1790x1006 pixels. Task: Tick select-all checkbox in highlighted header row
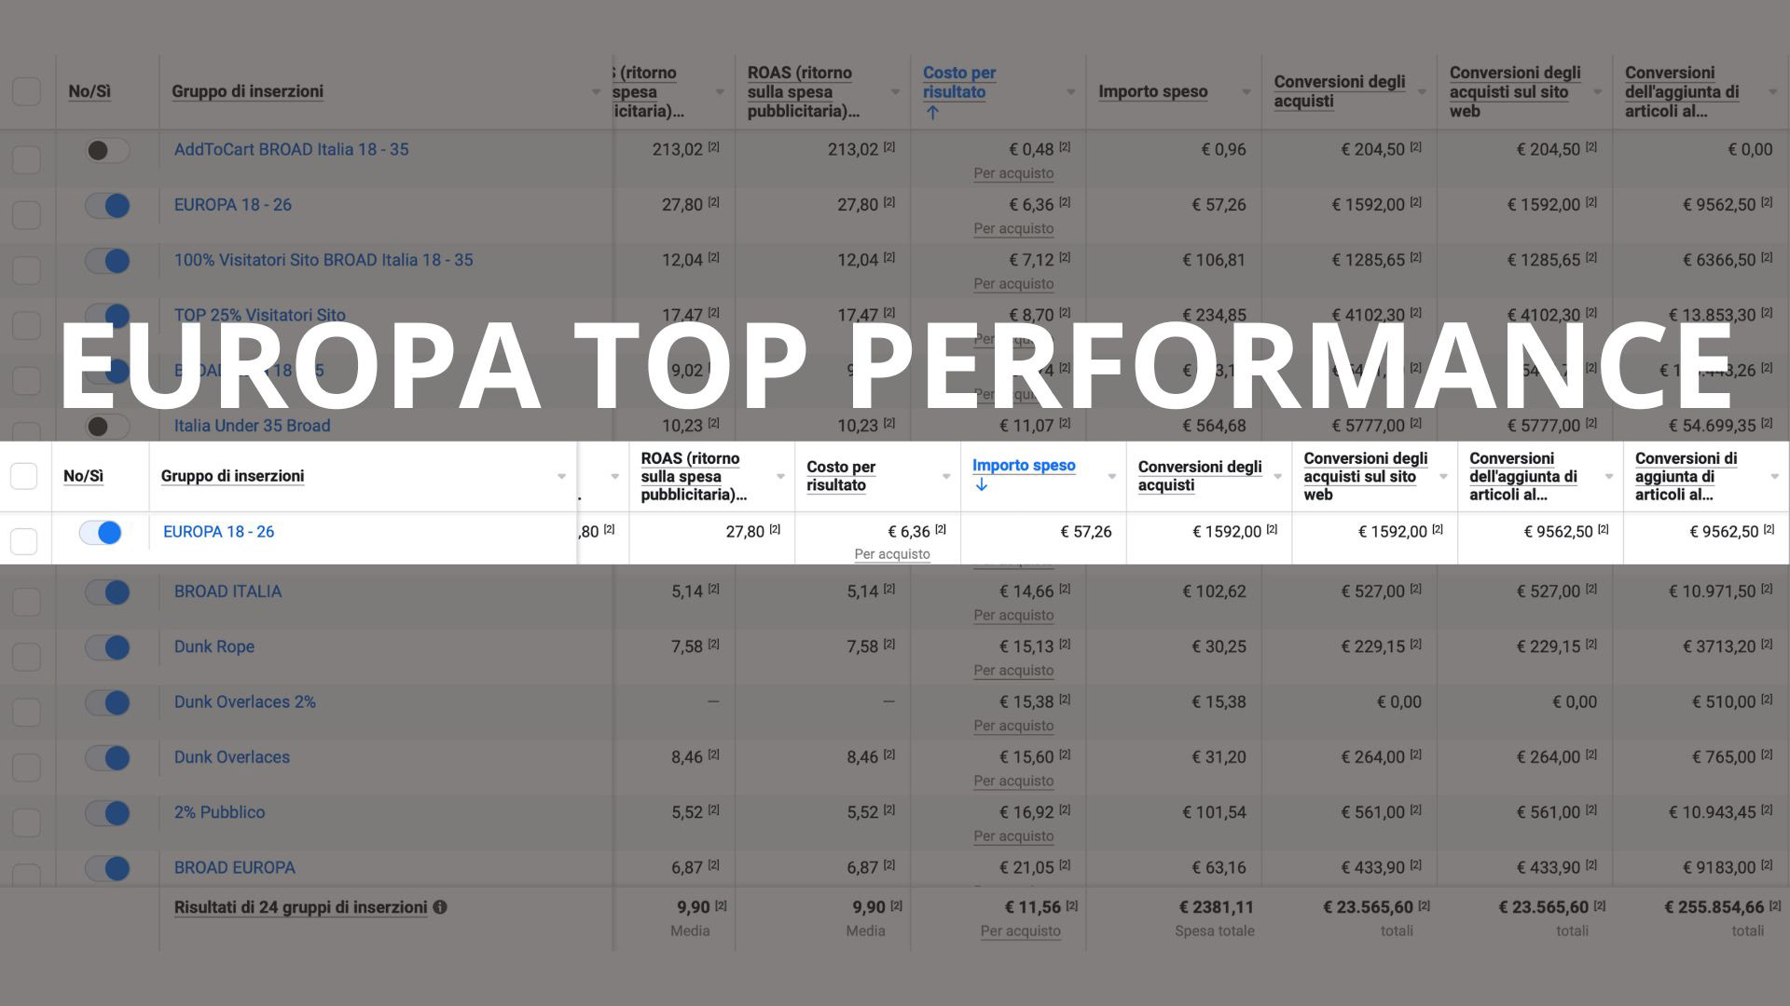tap(23, 476)
